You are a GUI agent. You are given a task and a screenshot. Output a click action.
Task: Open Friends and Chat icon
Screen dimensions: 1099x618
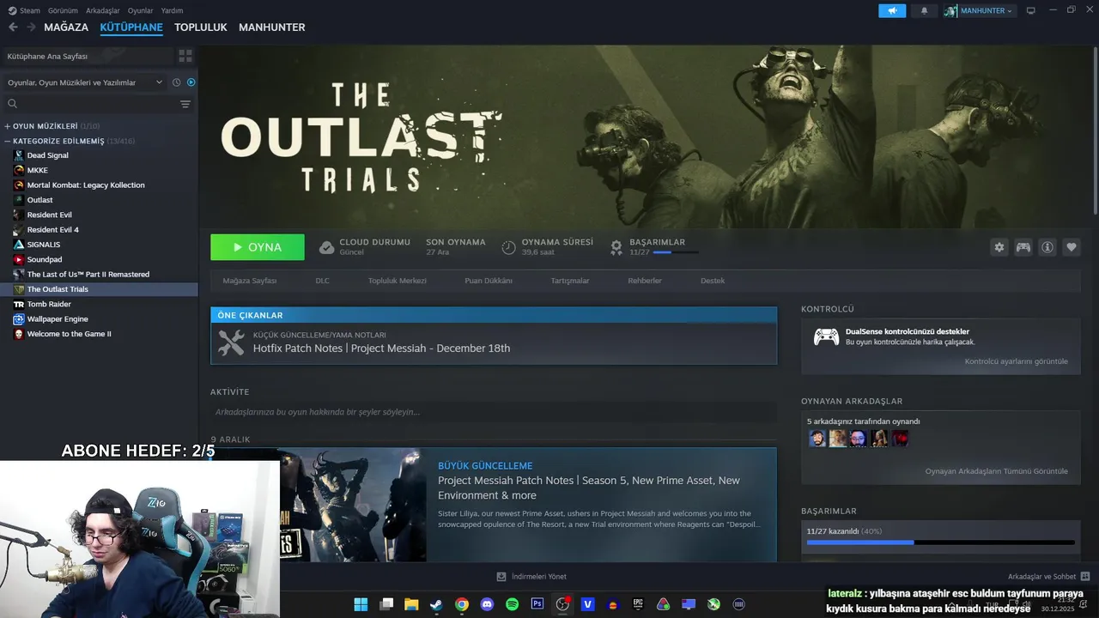pos(1085,577)
